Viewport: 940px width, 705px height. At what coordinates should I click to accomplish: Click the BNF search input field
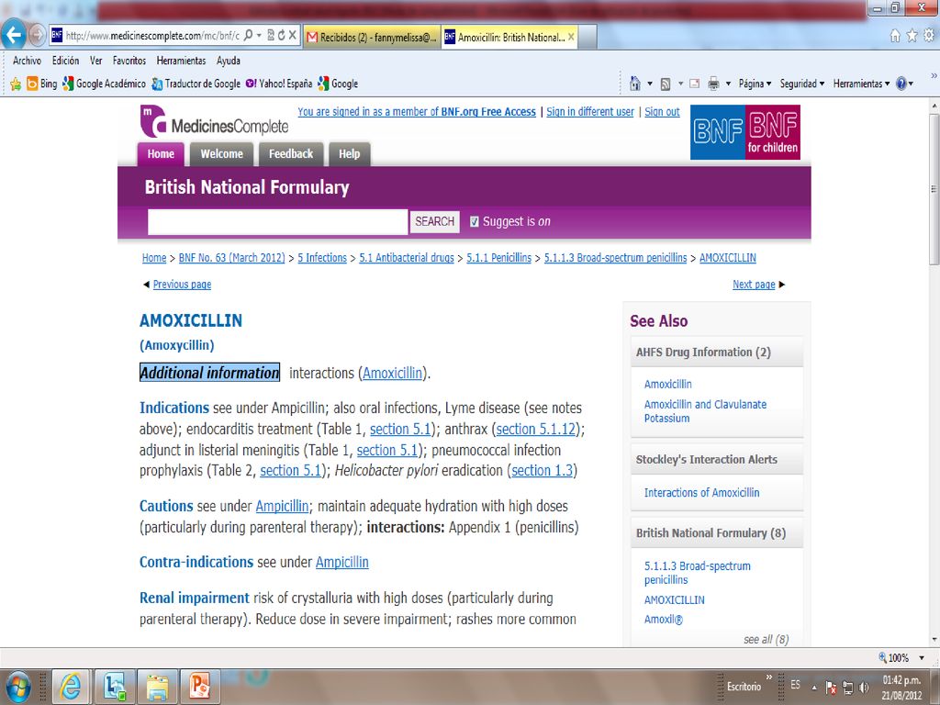point(277,222)
